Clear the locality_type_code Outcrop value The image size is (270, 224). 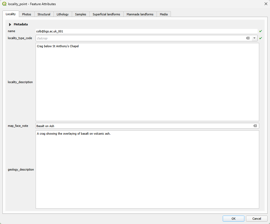coord(248,38)
